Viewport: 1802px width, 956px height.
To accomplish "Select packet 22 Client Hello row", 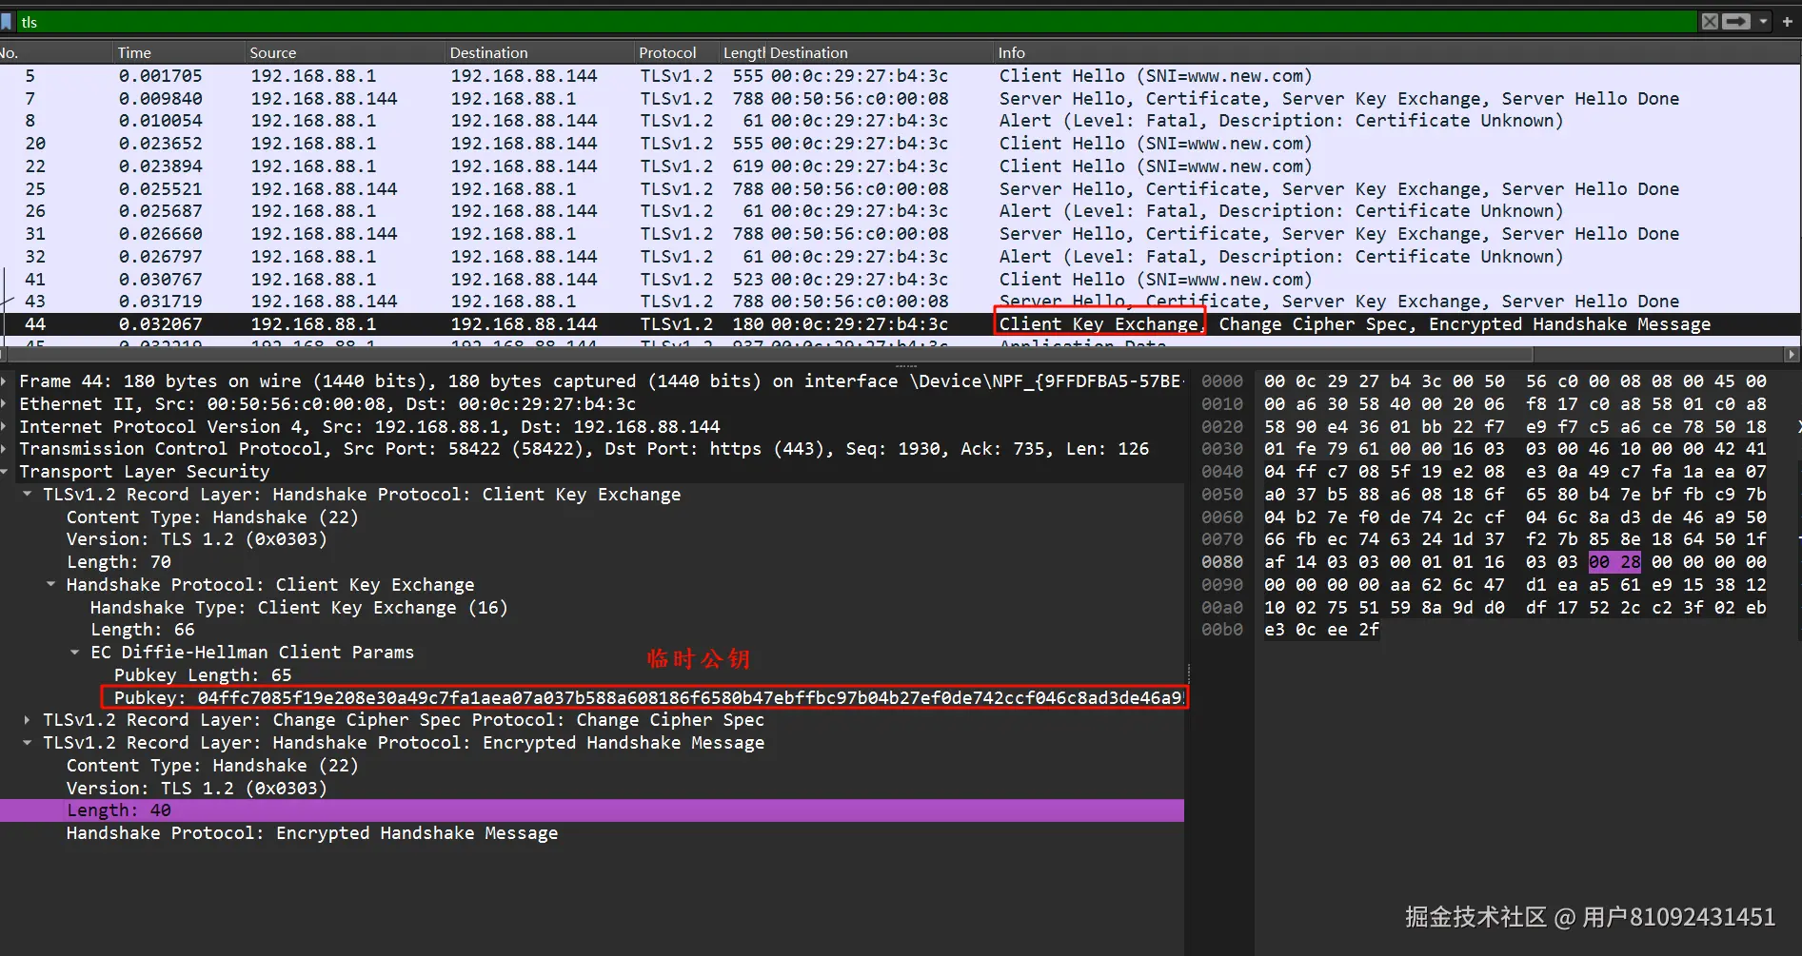I will coord(900,166).
